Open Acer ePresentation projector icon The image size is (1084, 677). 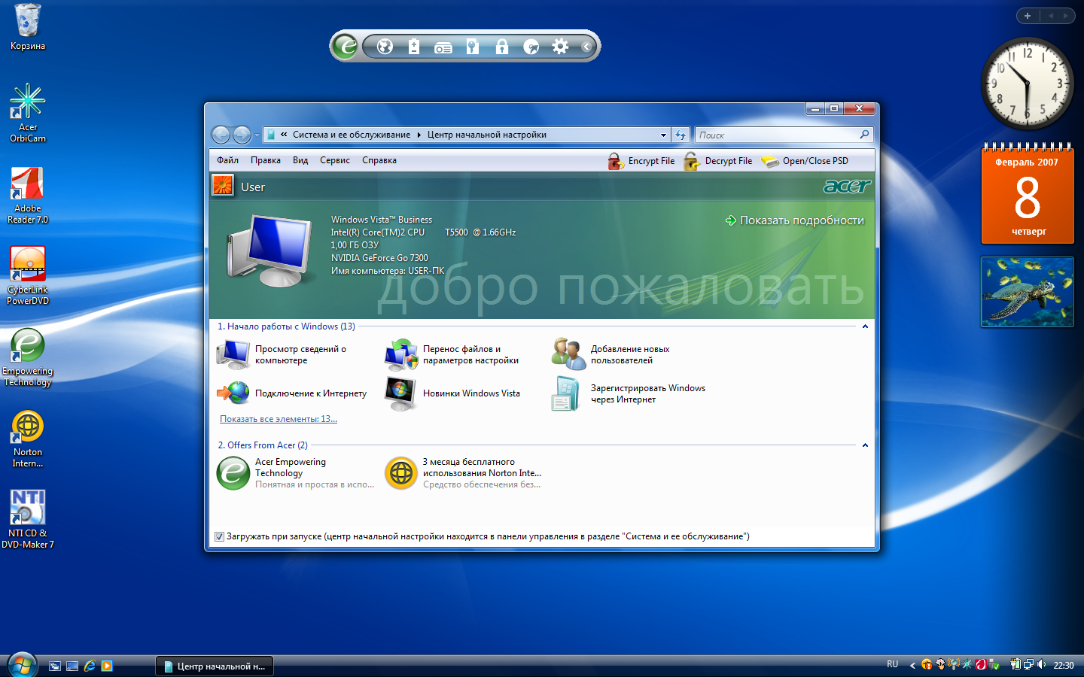click(x=443, y=47)
